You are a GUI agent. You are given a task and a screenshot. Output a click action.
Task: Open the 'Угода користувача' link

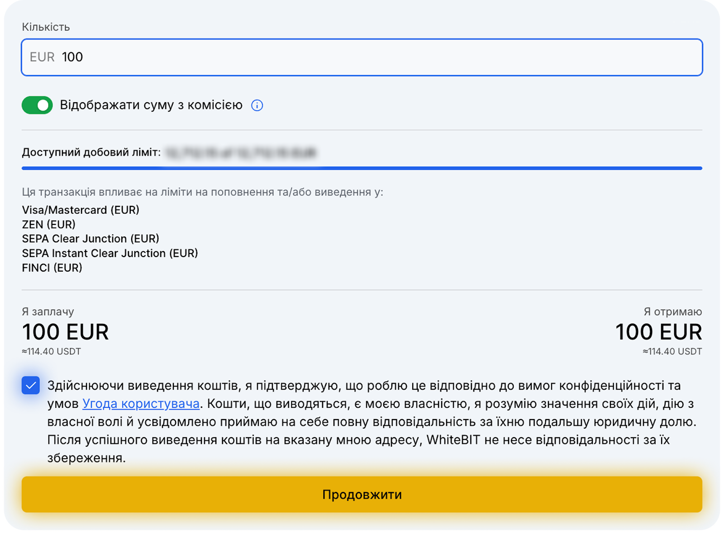(x=141, y=404)
